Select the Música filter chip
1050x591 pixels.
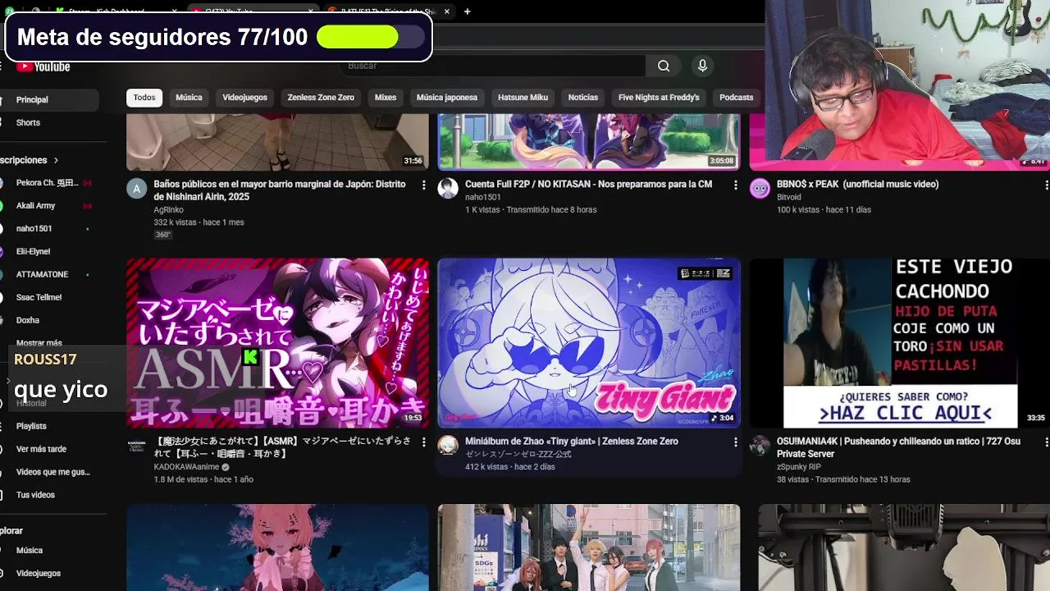[189, 98]
